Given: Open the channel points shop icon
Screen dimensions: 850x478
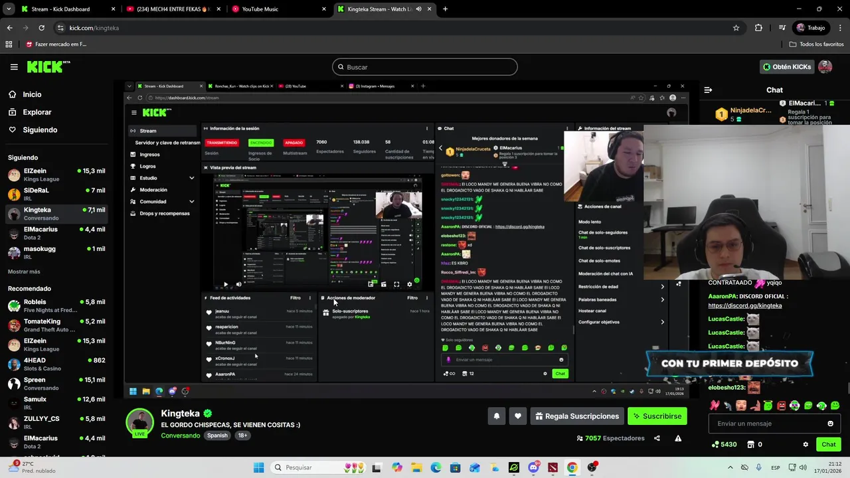Looking at the screenshot, I should pyautogui.click(x=751, y=444).
